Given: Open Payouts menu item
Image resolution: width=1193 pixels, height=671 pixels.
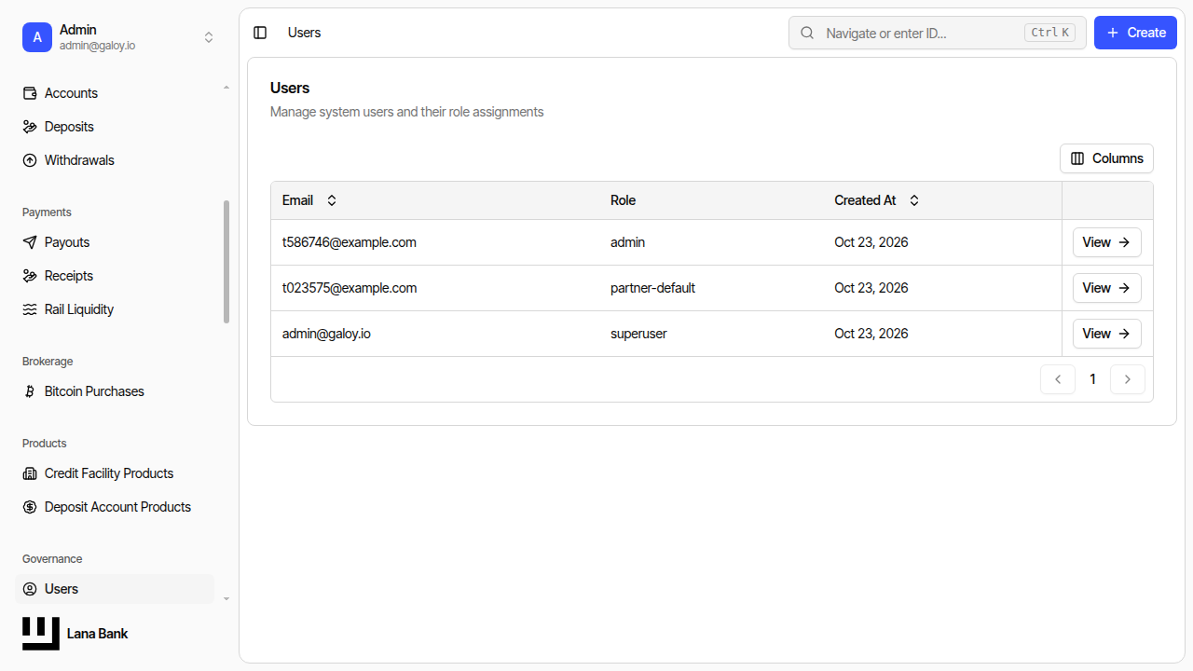Looking at the screenshot, I should (115, 242).
